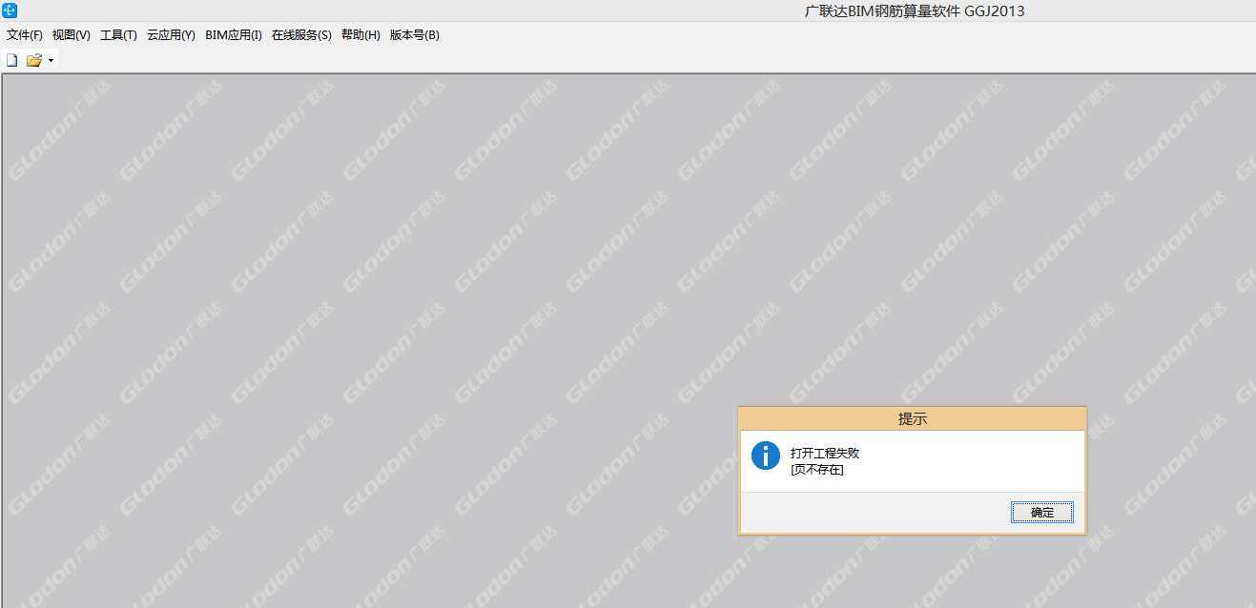1256x608 pixels.
Task: Open the 文件(F) menu
Action: (25, 35)
